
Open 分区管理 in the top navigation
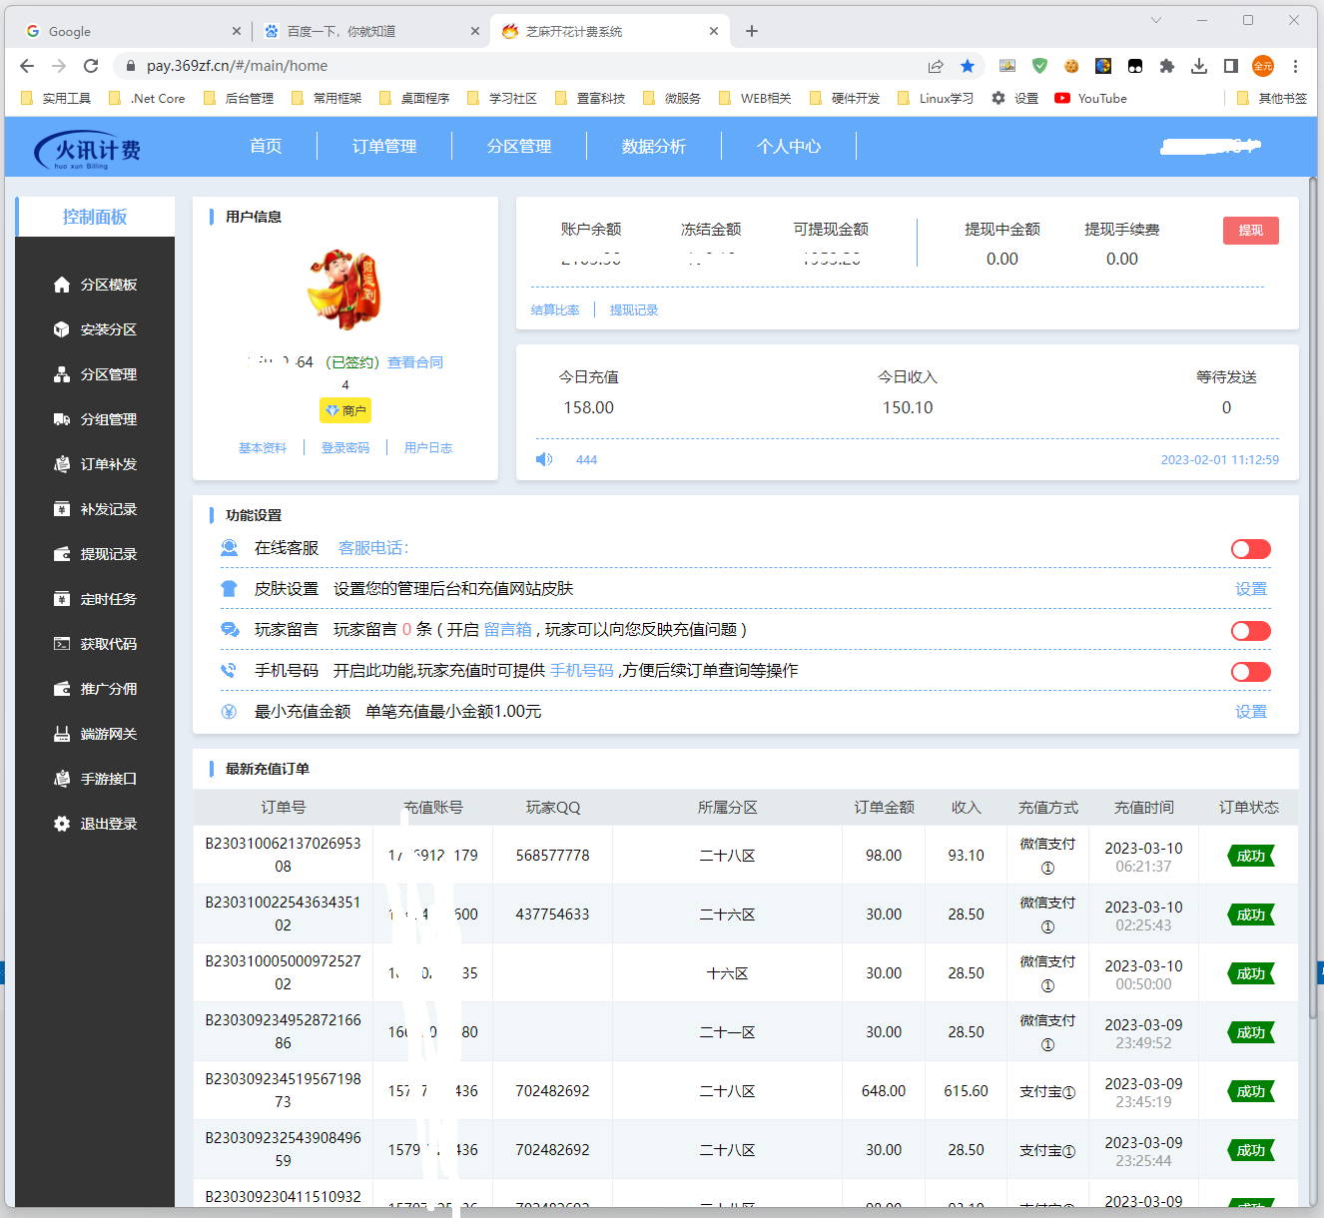[519, 146]
